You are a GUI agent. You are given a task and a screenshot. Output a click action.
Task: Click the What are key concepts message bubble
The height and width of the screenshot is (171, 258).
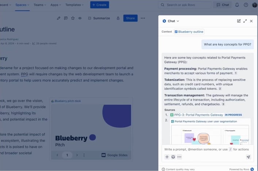click(x=228, y=44)
